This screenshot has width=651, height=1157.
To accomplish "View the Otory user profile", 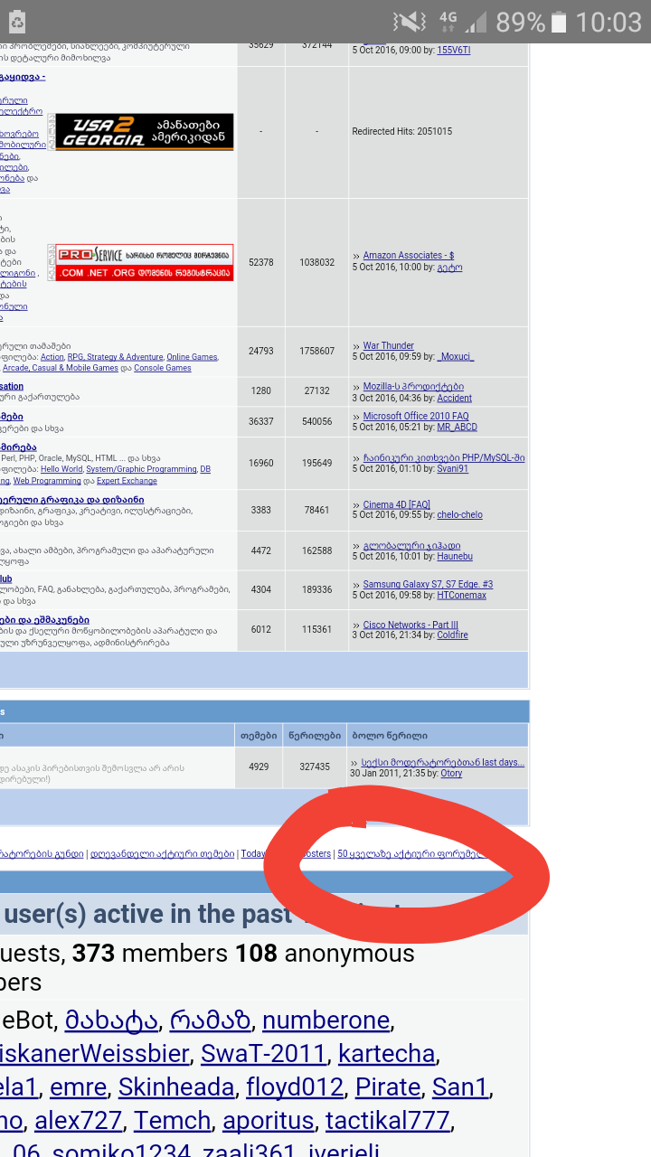I will (451, 773).
